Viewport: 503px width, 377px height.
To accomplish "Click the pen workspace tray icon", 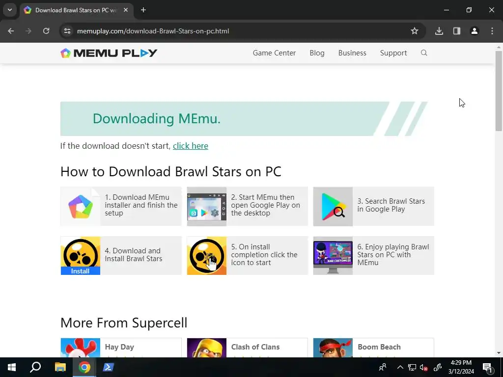I will click(x=438, y=367).
